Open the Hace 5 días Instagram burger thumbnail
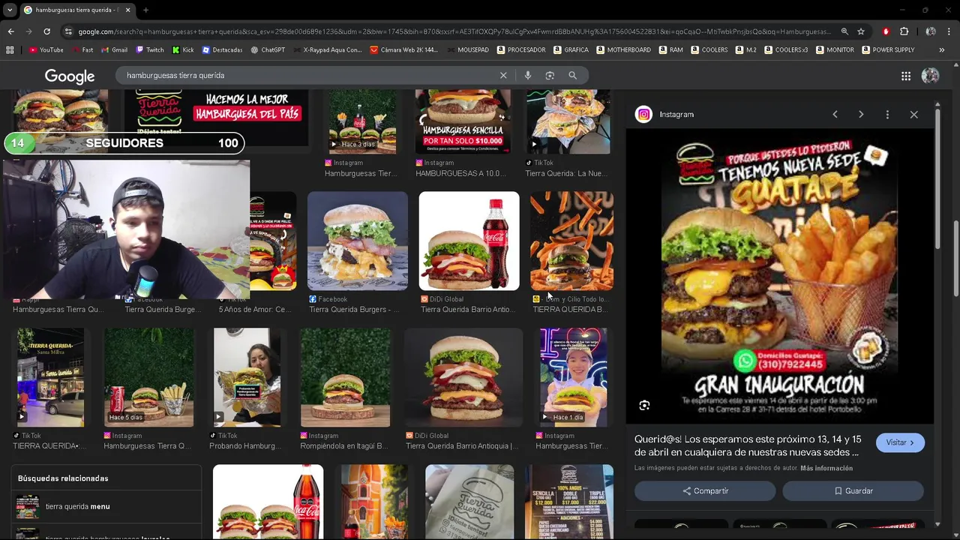Image resolution: width=960 pixels, height=540 pixels. click(x=148, y=377)
